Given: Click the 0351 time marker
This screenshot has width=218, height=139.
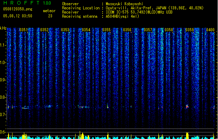Looking at the screenshot, I should click(23, 30).
